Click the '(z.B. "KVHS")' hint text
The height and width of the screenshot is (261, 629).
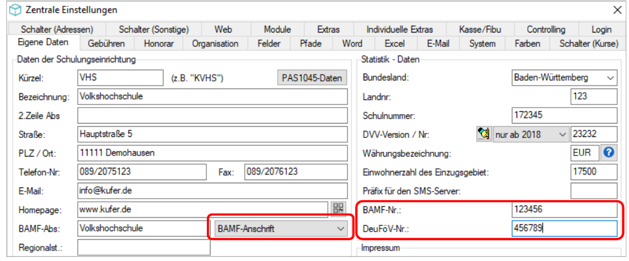(197, 78)
